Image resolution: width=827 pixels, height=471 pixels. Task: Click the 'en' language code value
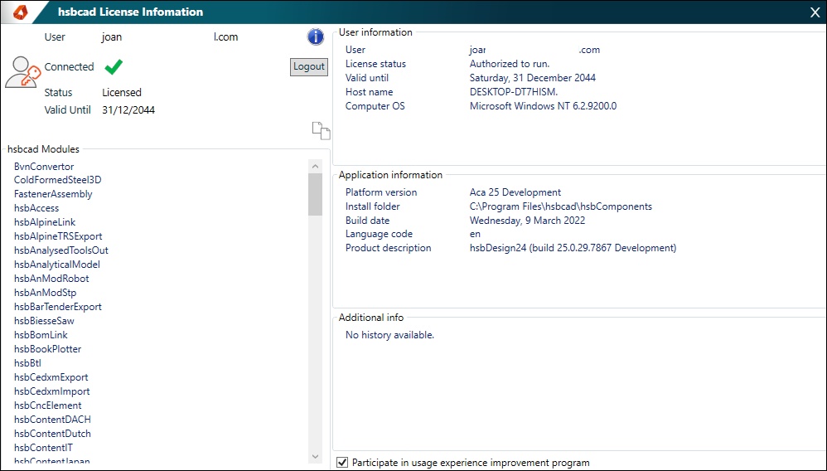tap(475, 234)
